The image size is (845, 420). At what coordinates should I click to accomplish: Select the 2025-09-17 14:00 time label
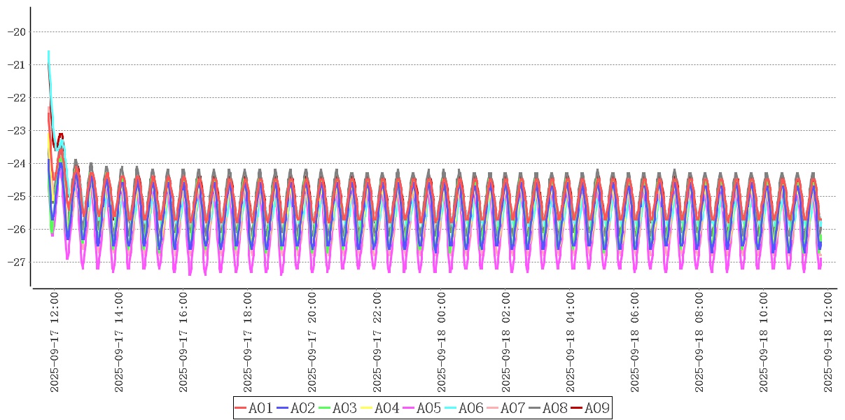119,342
